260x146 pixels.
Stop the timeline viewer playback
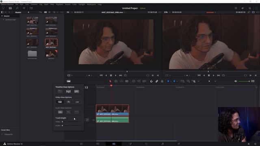click(209, 75)
